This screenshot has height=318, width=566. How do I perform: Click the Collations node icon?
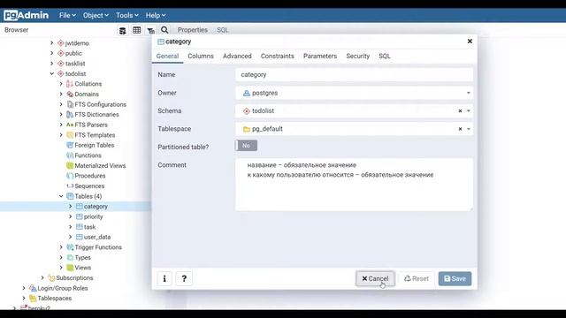70,84
